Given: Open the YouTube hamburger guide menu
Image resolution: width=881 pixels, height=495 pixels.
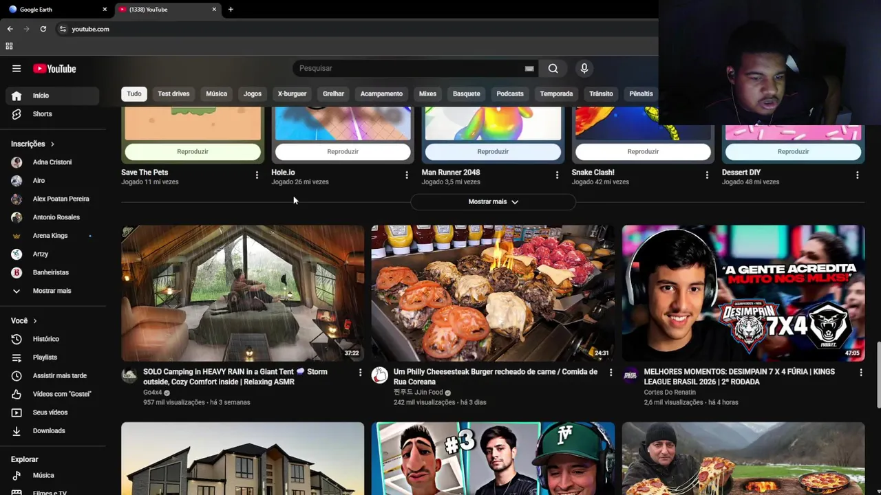Looking at the screenshot, I should (x=17, y=69).
